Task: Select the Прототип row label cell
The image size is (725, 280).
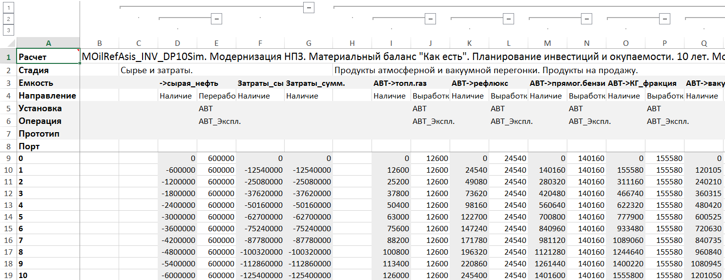Action: click(x=48, y=134)
